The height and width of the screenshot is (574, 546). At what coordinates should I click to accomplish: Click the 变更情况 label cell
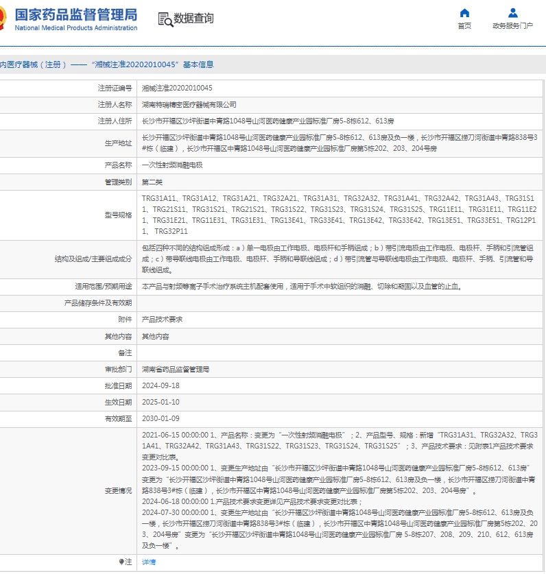click(x=118, y=490)
